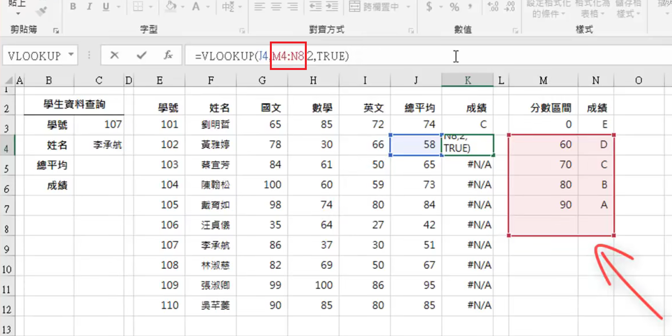Click the Format Painter brush icon
The image size is (672, 336).
[x=41, y=12]
